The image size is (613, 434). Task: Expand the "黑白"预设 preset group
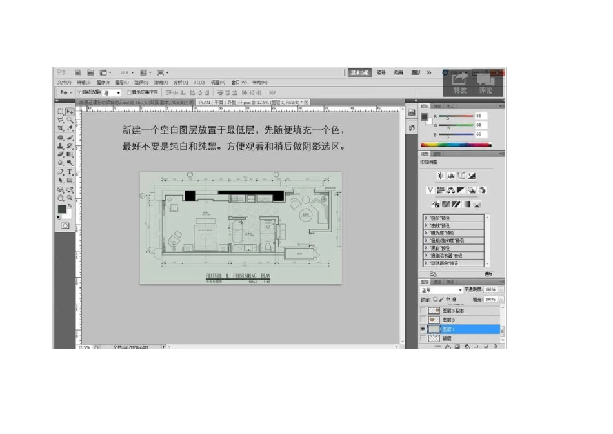426,248
